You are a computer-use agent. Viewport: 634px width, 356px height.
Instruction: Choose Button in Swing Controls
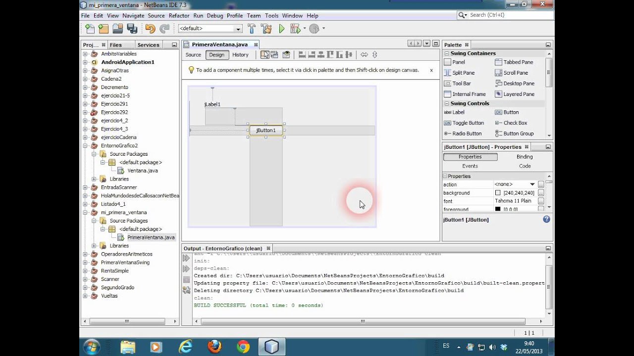[507, 112]
